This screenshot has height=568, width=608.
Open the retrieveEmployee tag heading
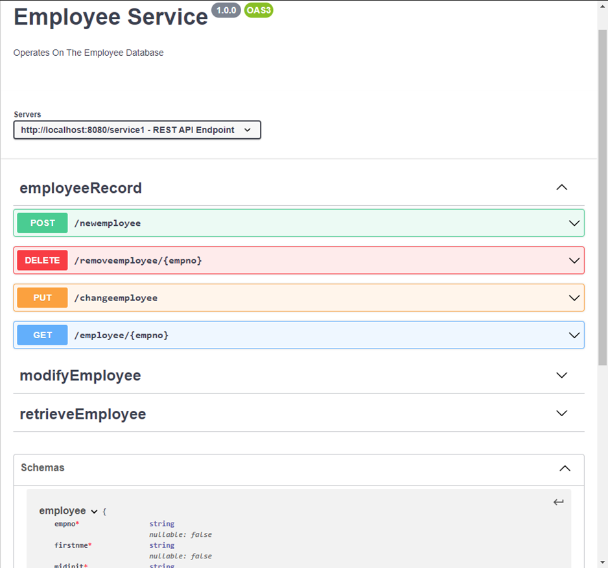[x=83, y=414]
